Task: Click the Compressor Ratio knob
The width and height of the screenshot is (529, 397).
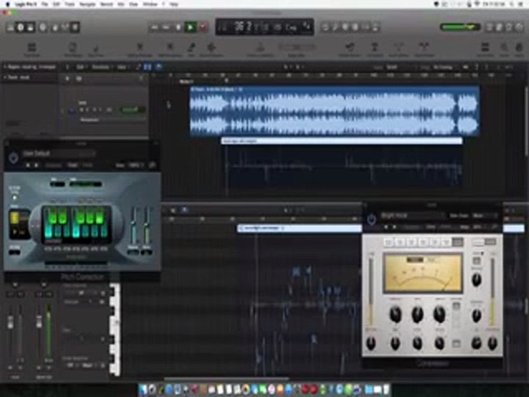Action: pos(417,314)
